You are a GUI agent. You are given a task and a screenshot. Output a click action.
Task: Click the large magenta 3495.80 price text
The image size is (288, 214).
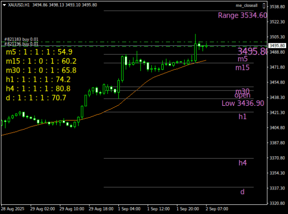[252, 51]
